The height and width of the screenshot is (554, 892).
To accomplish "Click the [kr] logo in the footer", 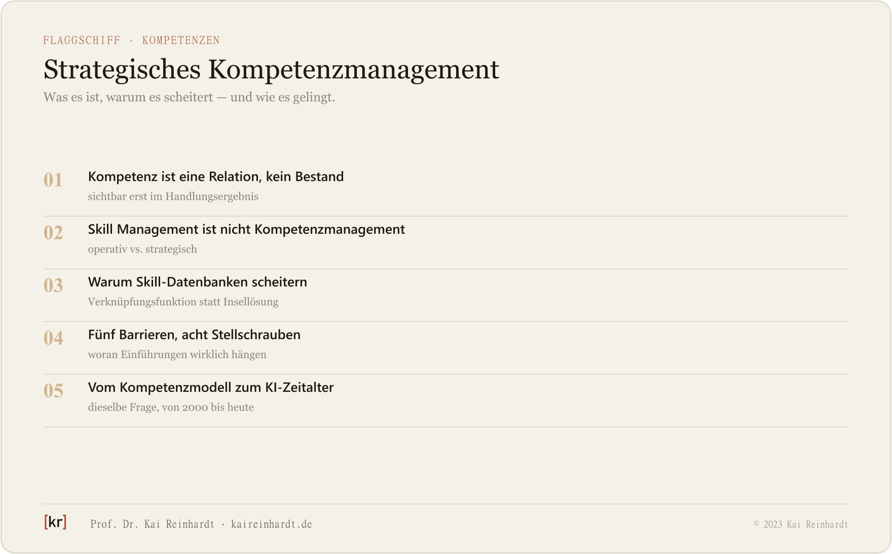I will tap(55, 522).
